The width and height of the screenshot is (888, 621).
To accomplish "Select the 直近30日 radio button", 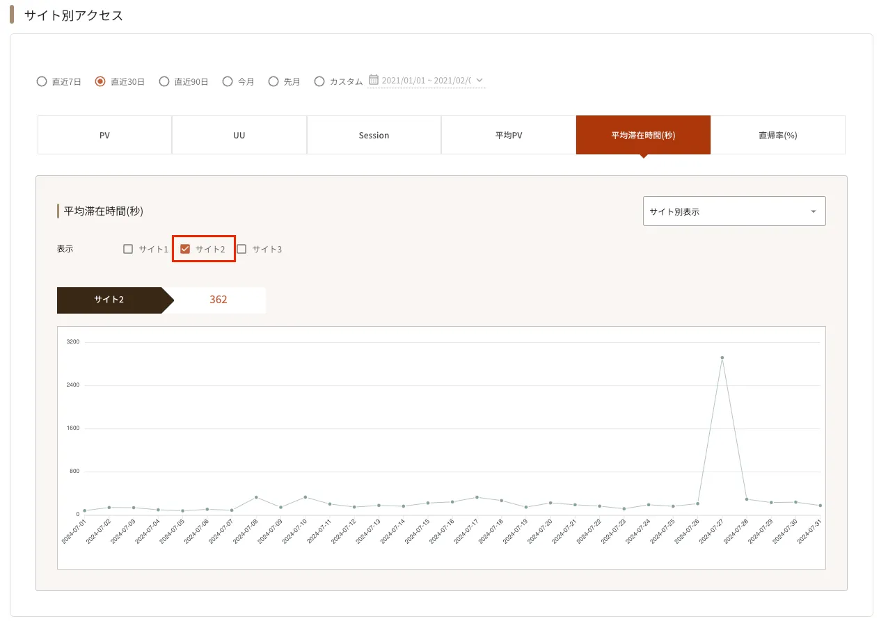I will click(100, 81).
